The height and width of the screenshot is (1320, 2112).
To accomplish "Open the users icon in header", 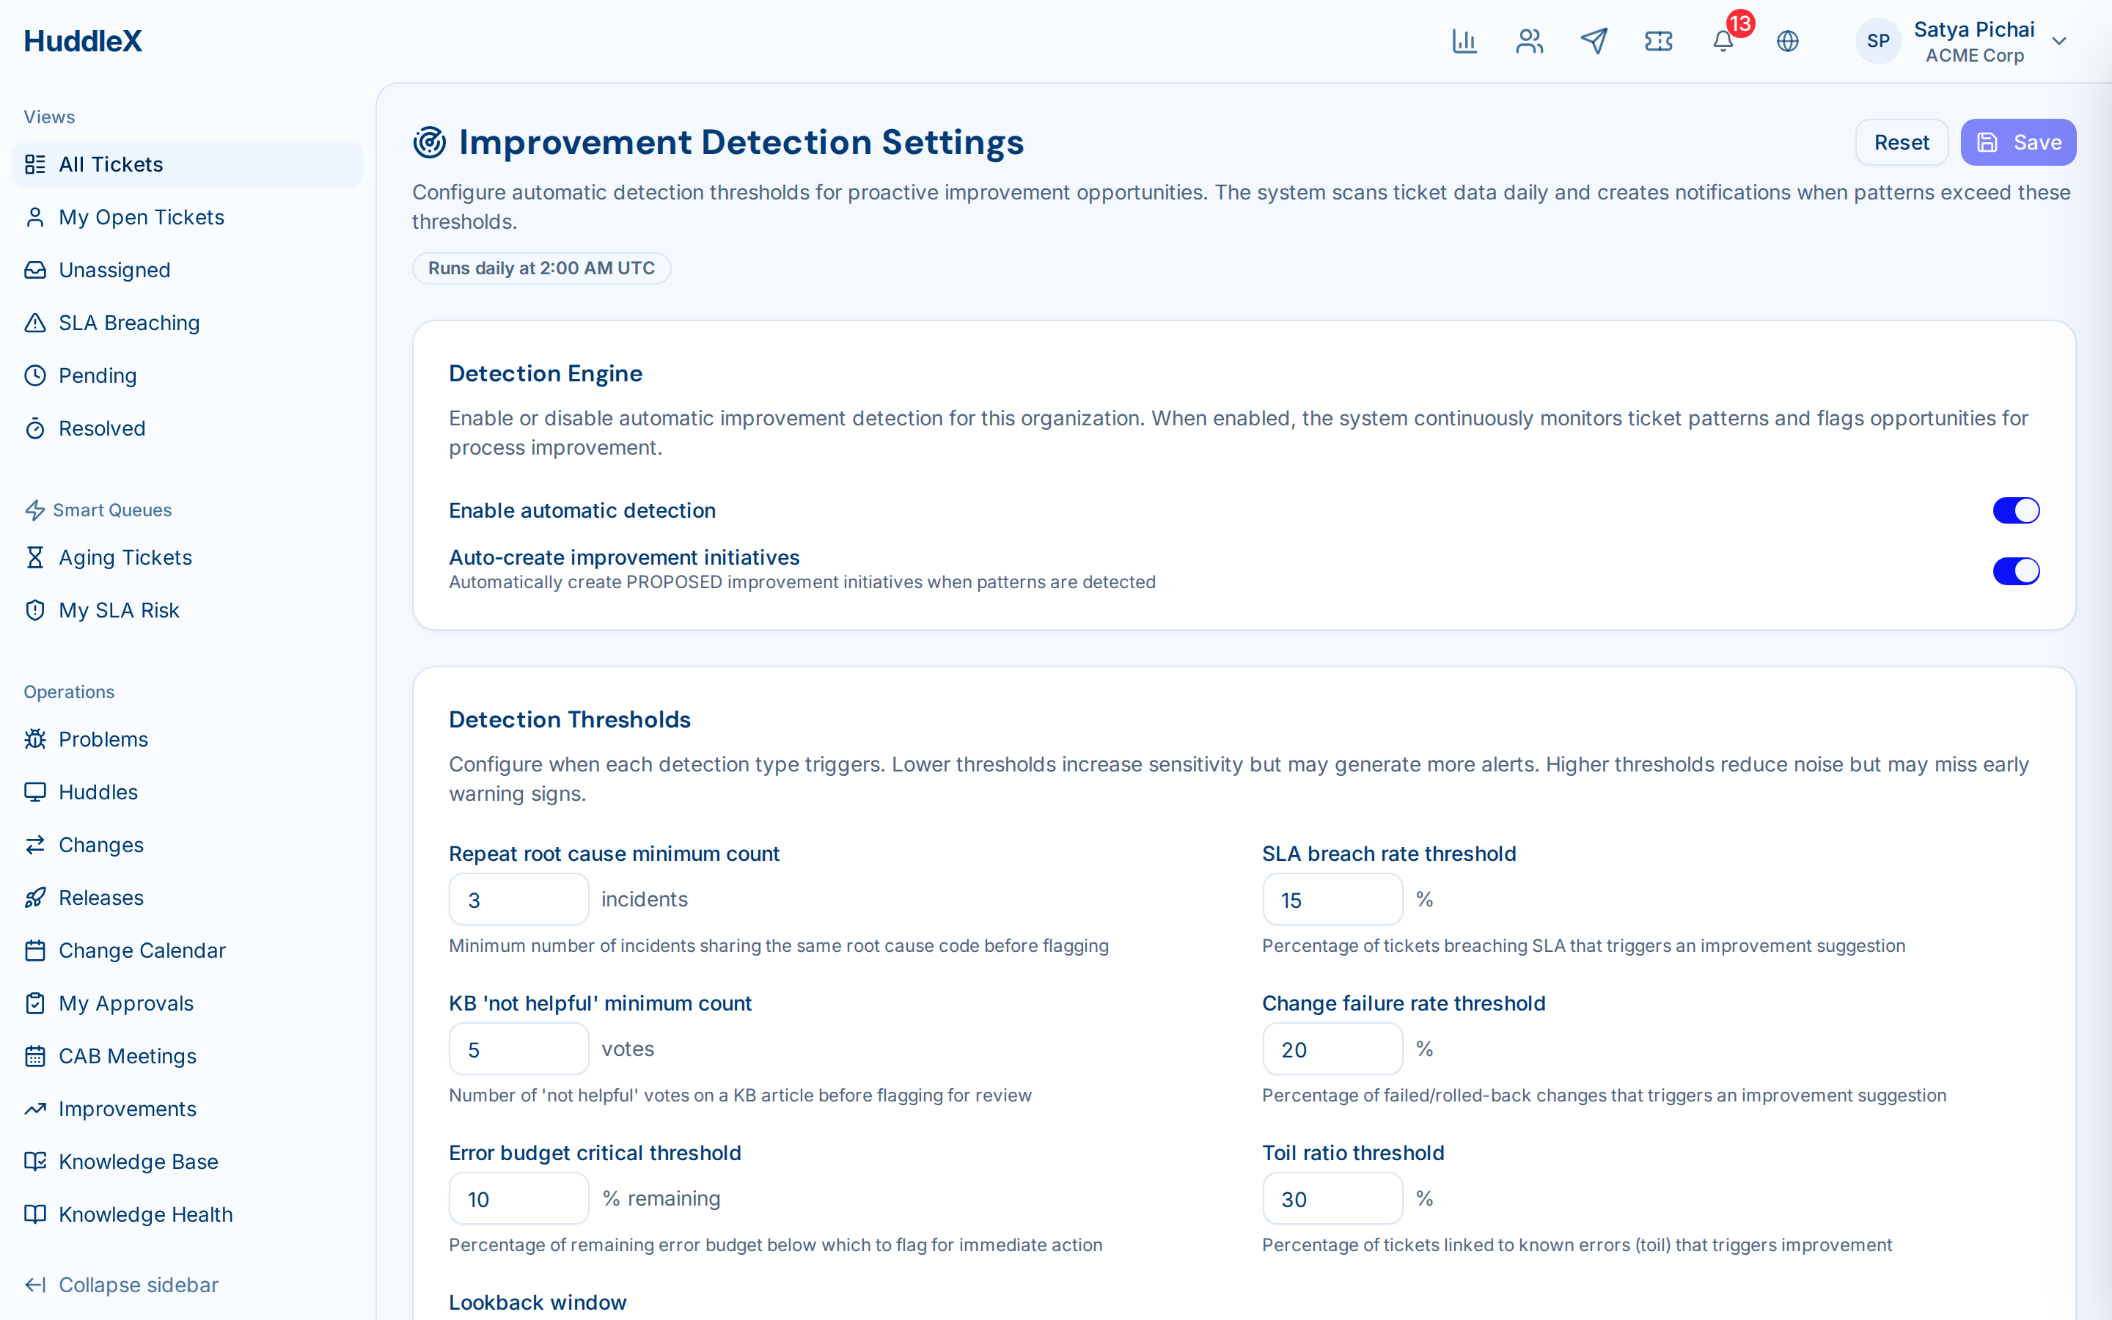I will pyautogui.click(x=1529, y=41).
